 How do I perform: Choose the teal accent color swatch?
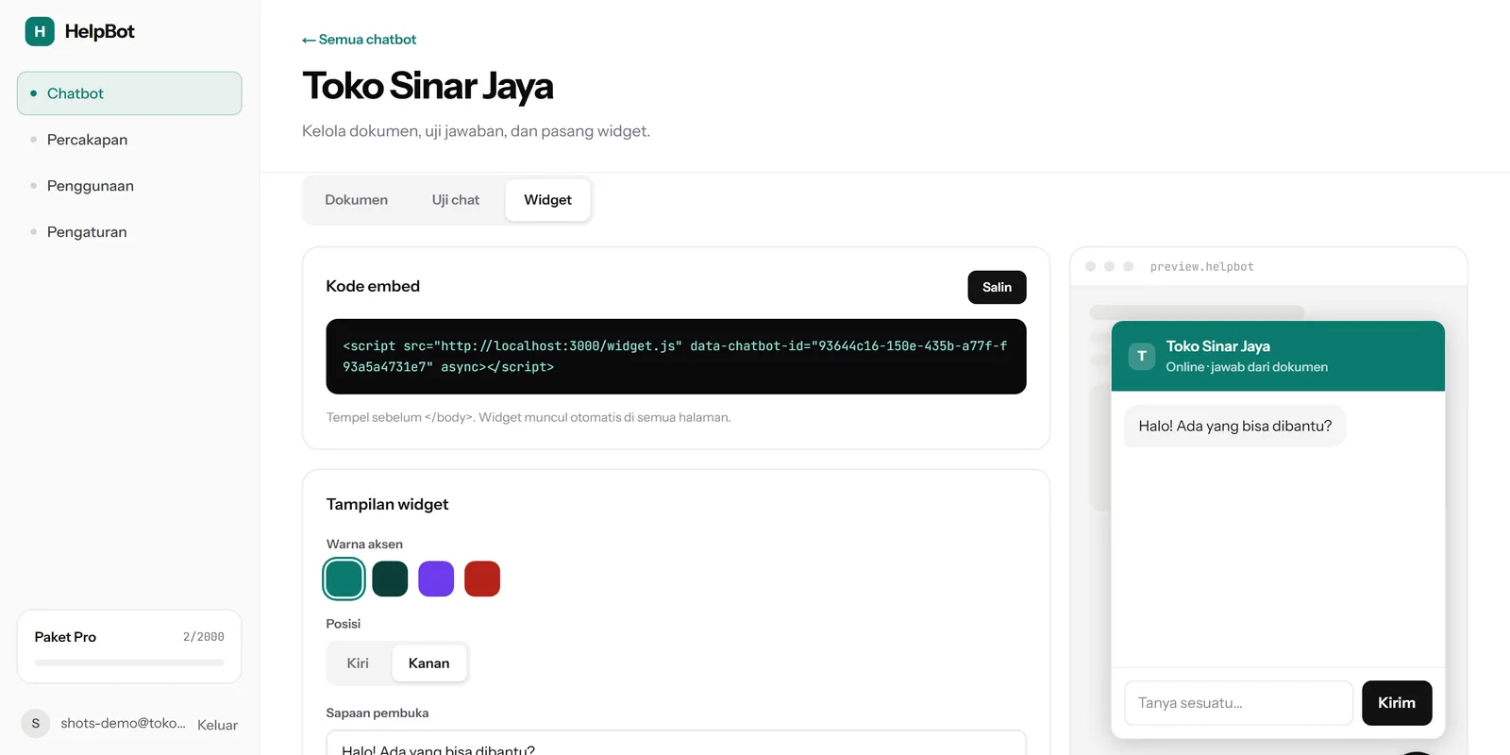point(344,579)
